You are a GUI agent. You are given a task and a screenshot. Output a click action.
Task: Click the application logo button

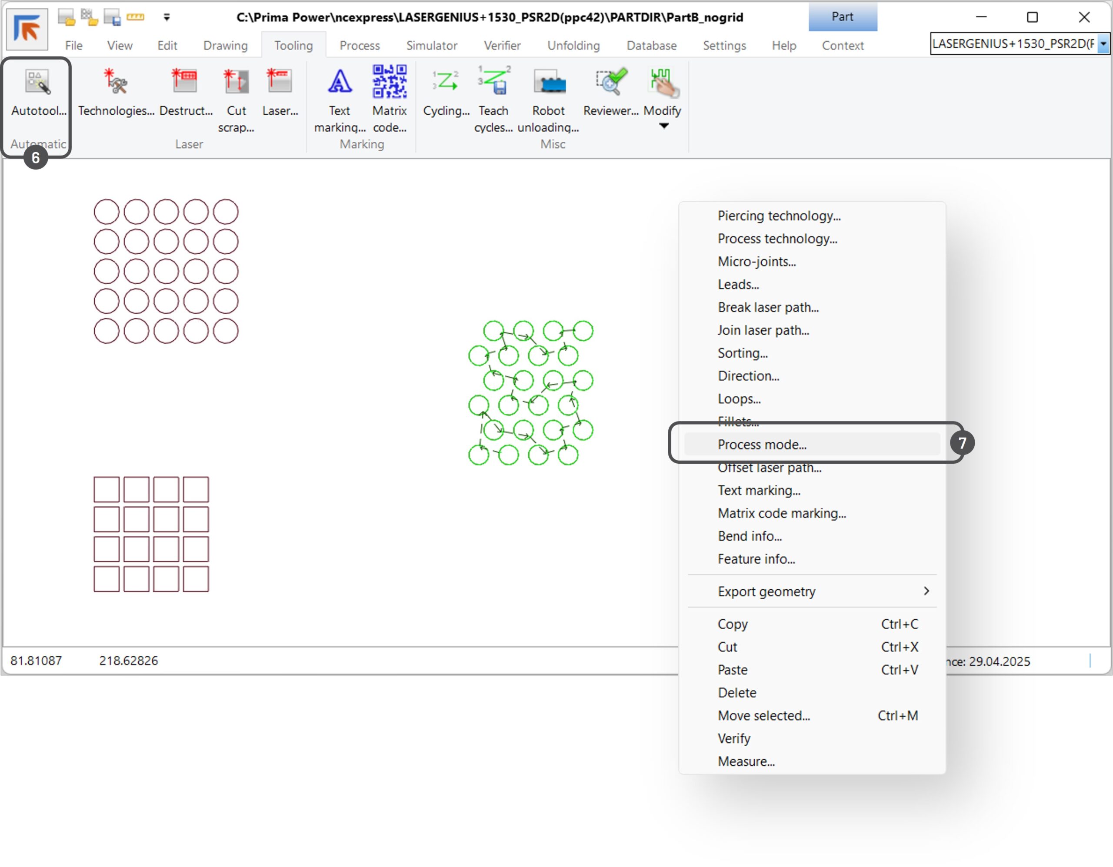pyautogui.click(x=27, y=29)
